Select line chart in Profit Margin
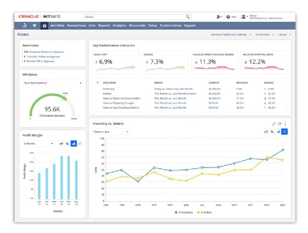The image size is (308, 233). click(80, 143)
